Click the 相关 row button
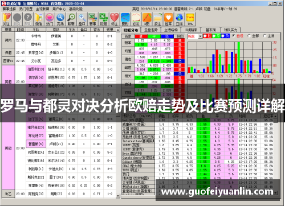 tap(128, 76)
